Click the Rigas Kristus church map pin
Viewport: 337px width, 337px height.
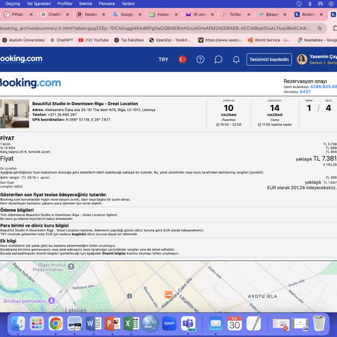point(71,266)
